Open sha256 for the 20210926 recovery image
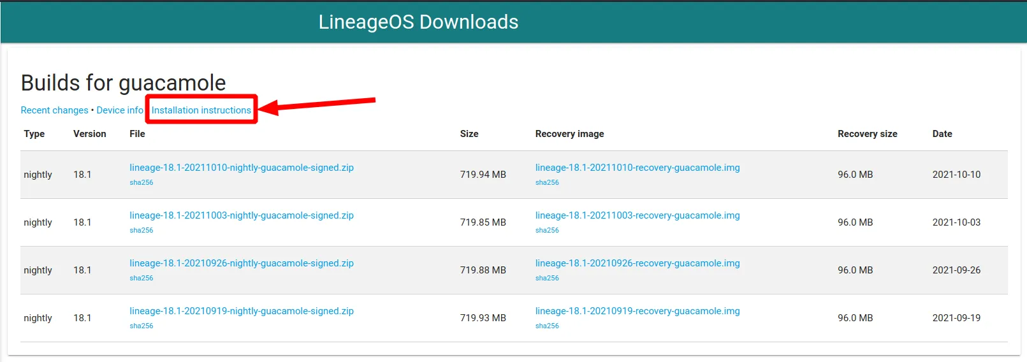1027x362 pixels. [x=547, y=279]
